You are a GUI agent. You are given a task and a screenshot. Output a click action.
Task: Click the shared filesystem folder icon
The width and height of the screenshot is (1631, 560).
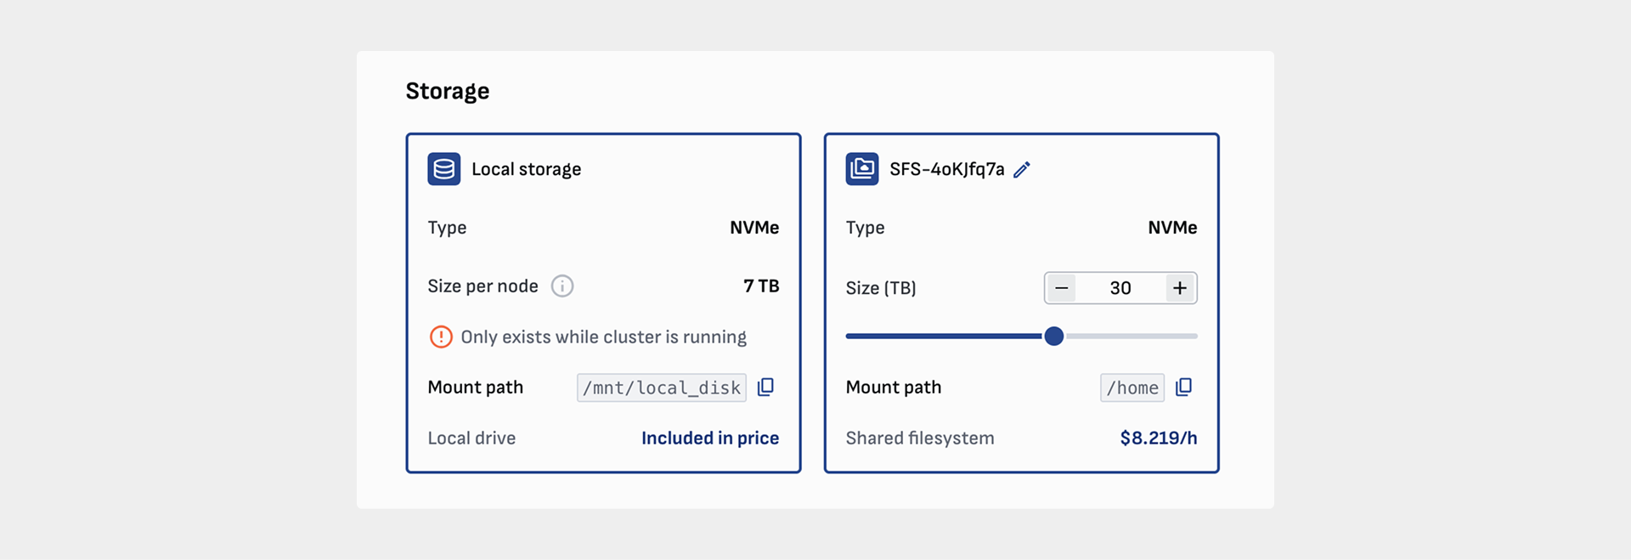(861, 169)
